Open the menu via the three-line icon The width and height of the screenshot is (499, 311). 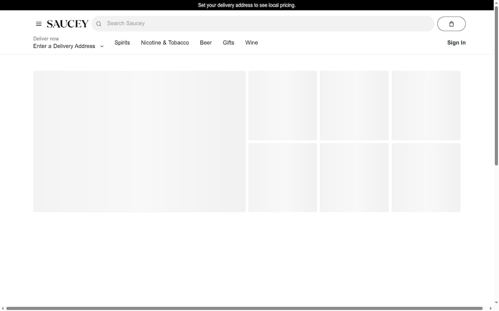click(39, 24)
